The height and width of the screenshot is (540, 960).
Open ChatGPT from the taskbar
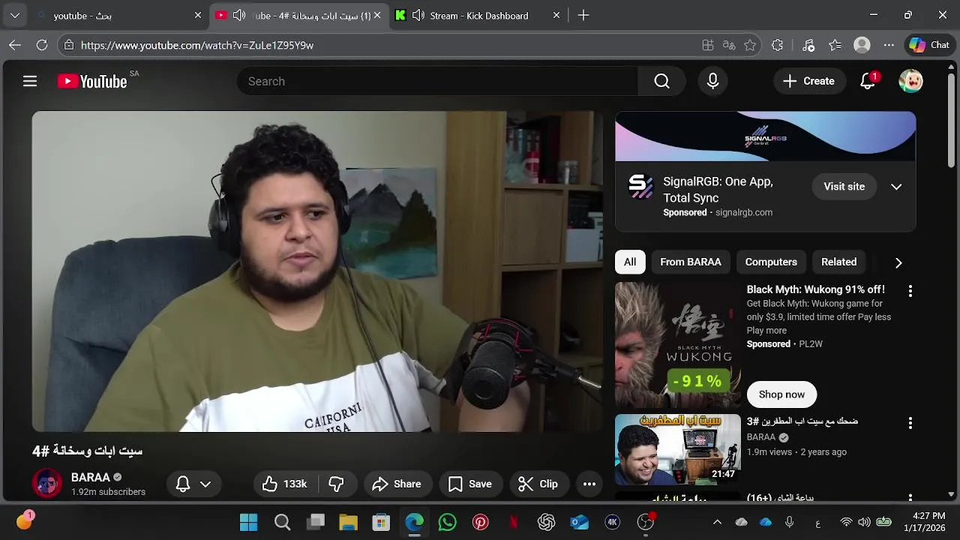[x=547, y=522]
